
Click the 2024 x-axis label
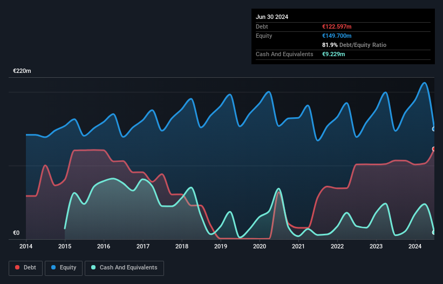point(415,246)
